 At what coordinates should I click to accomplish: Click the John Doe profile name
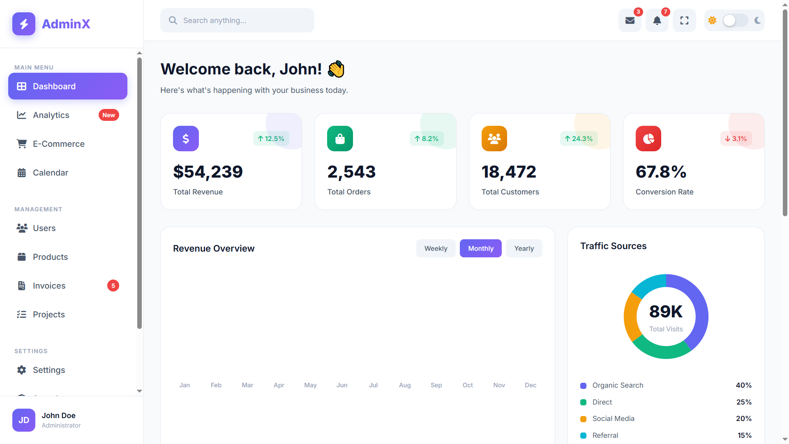[x=58, y=416]
